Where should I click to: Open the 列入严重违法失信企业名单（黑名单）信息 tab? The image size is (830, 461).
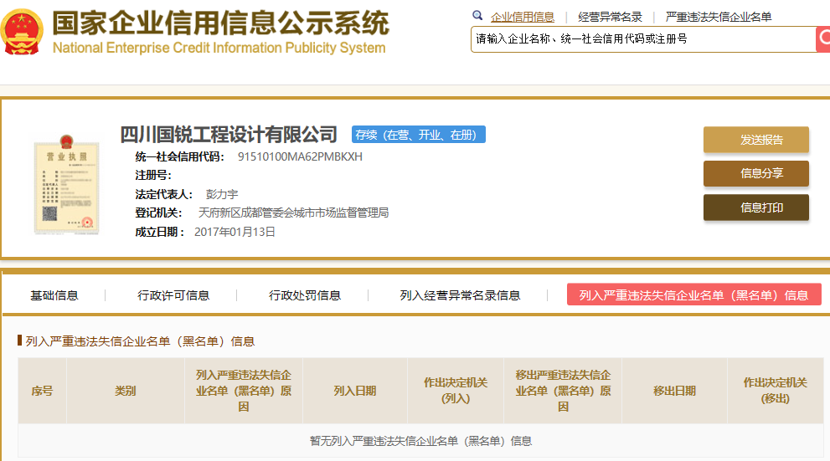point(694,295)
